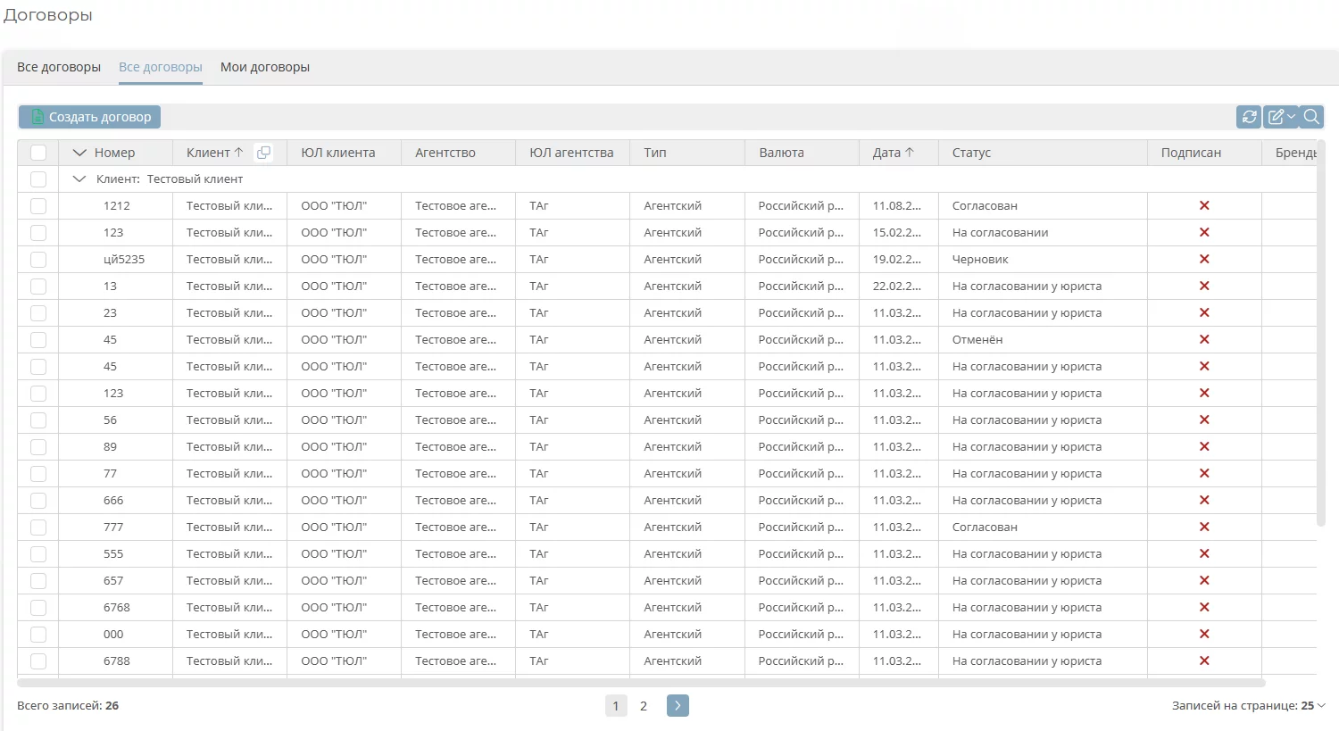
Task: Click red X in row 56
Action: click(x=1204, y=420)
